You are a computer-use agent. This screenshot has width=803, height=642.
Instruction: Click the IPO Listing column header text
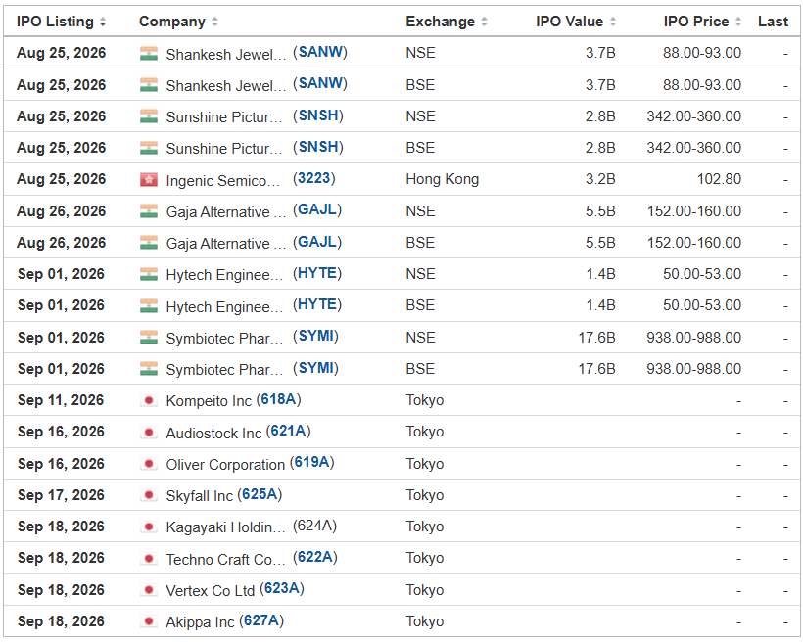coord(55,22)
